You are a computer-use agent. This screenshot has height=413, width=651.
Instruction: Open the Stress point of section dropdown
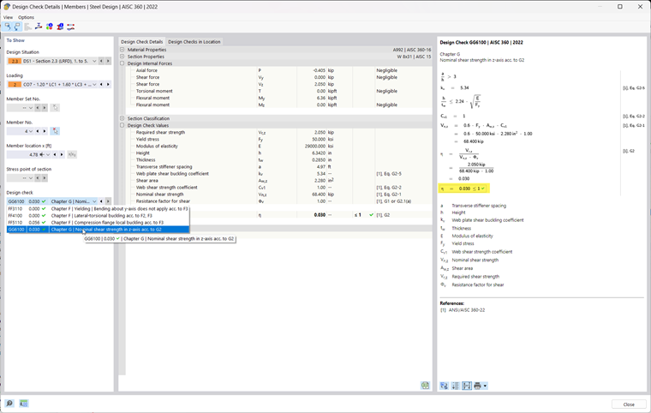pyautogui.click(x=30, y=178)
